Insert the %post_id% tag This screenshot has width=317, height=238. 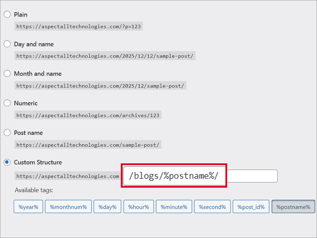point(251,207)
